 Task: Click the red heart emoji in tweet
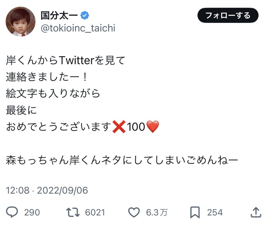(153, 127)
